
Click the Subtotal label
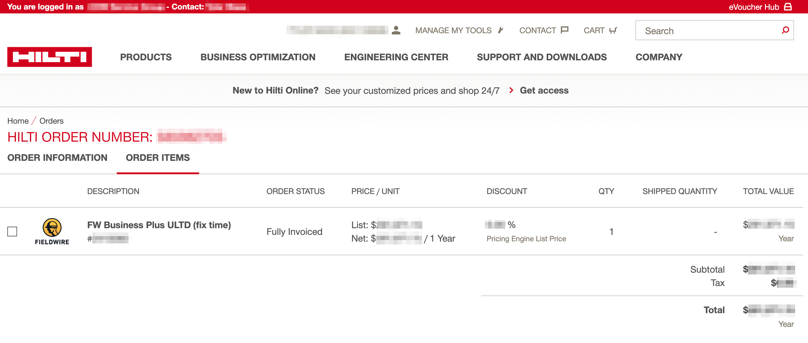(707, 269)
